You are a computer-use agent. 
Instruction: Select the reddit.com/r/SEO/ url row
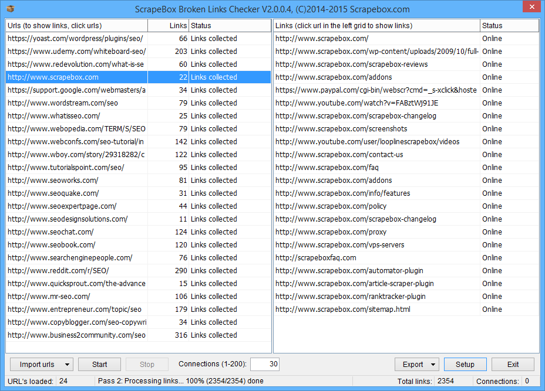tap(138, 271)
